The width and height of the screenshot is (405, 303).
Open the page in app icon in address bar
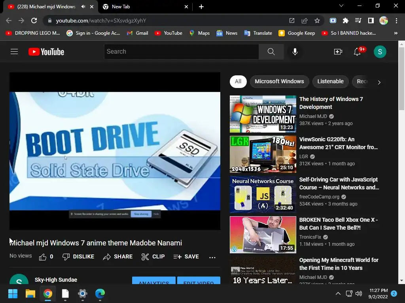(x=291, y=21)
